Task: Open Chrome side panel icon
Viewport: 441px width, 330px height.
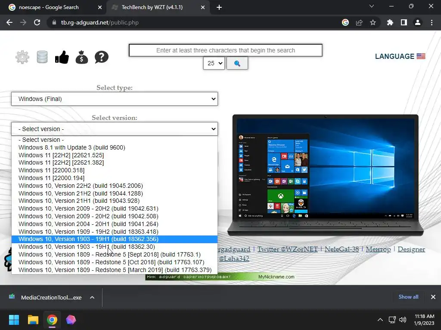Action: pyautogui.click(x=404, y=22)
